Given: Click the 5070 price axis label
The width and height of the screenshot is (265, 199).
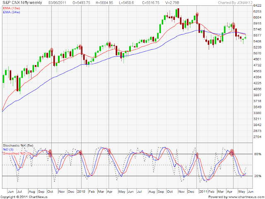Looking at the screenshot, I should tap(258, 53).
